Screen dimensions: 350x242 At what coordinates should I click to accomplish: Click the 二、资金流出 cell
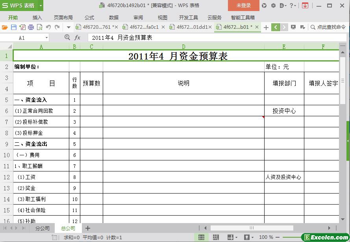click(41, 144)
